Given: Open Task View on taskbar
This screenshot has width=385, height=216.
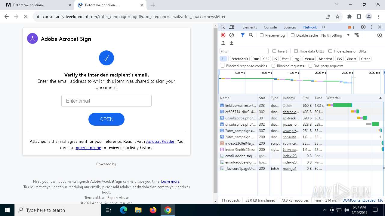Looking at the screenshot, I should [108, 210].
